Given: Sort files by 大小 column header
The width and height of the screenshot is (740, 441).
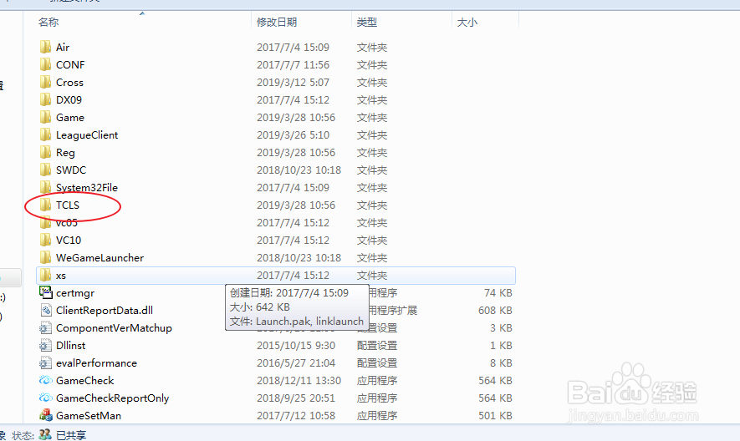Looking at the screenshot, I should (x=467, y=23).
